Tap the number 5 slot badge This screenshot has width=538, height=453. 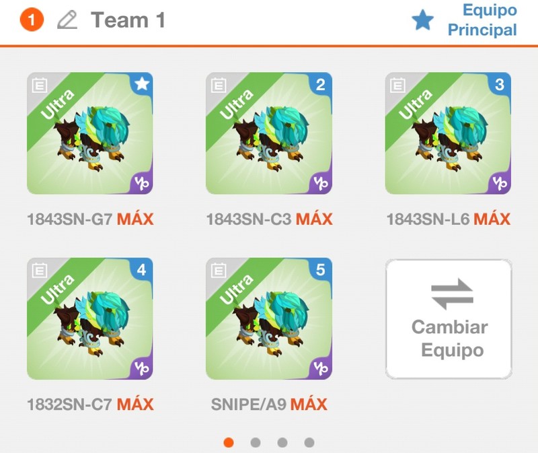321,270
